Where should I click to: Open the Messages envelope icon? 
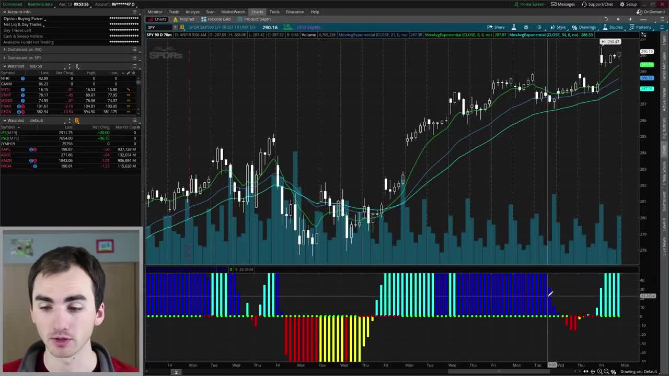click(553, 4)
